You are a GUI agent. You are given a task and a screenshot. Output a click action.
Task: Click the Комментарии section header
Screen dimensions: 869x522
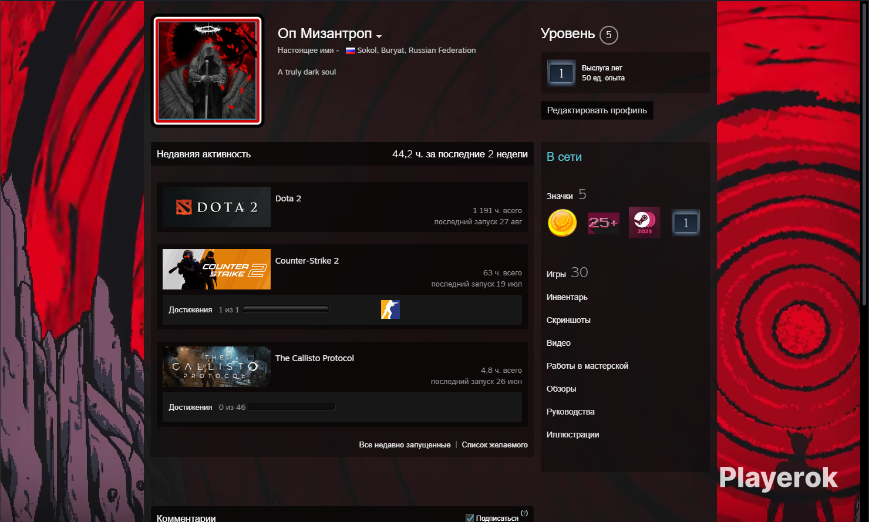click(186, 518)
